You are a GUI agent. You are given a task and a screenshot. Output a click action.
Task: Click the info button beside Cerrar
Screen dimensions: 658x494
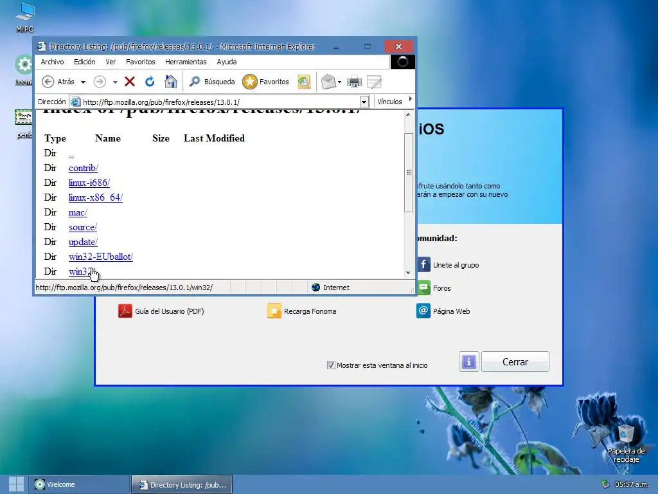[x=468, y=361]
